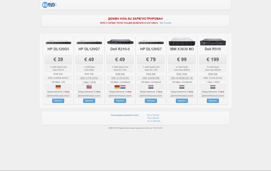Click RAM: 16Gb in IBM X3630 M3
This screenshot has height=171, width=271.
[182, 74]
